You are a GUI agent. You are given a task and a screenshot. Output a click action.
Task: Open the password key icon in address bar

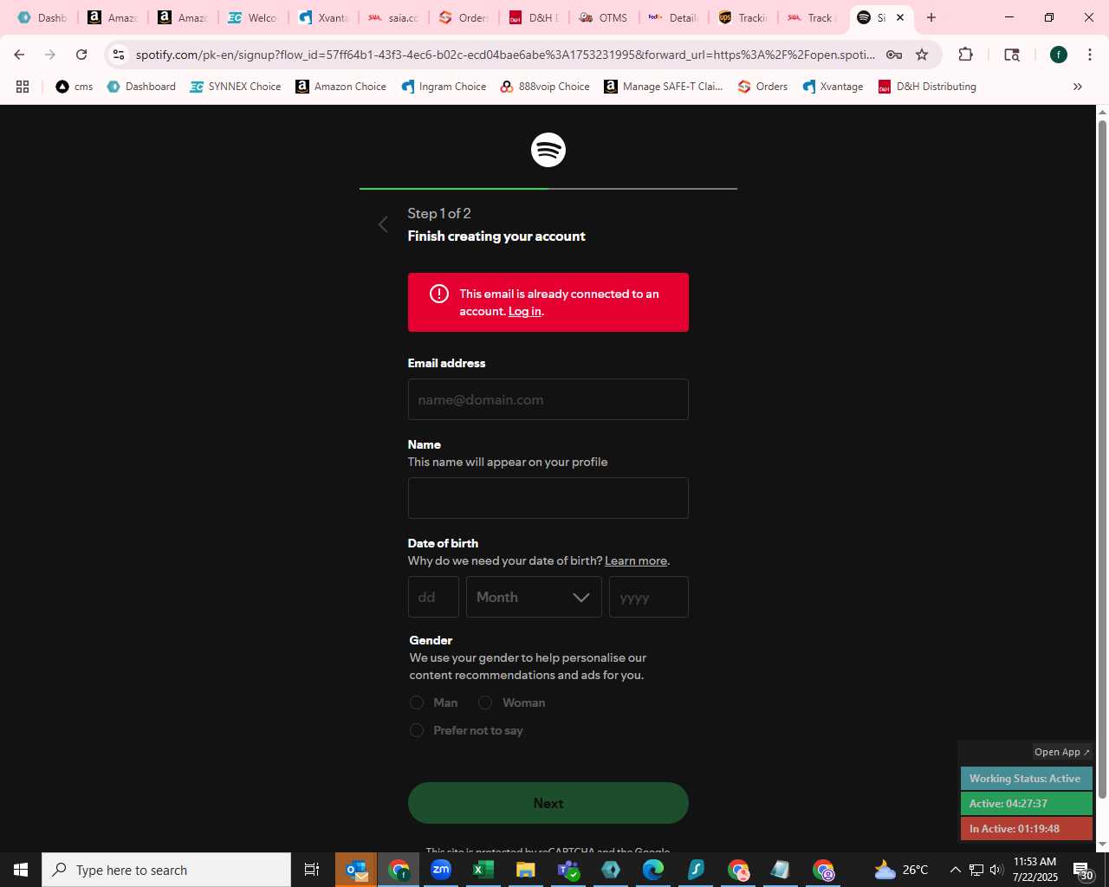click(894, 55)
